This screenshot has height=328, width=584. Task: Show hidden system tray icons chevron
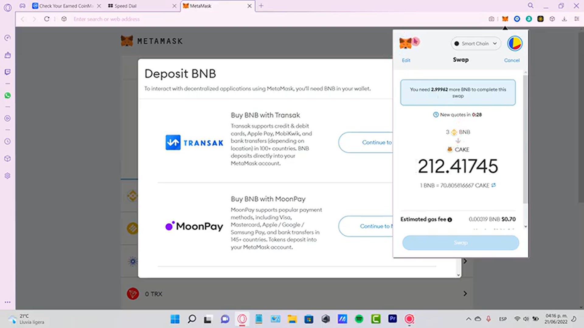tap(468, 319)
